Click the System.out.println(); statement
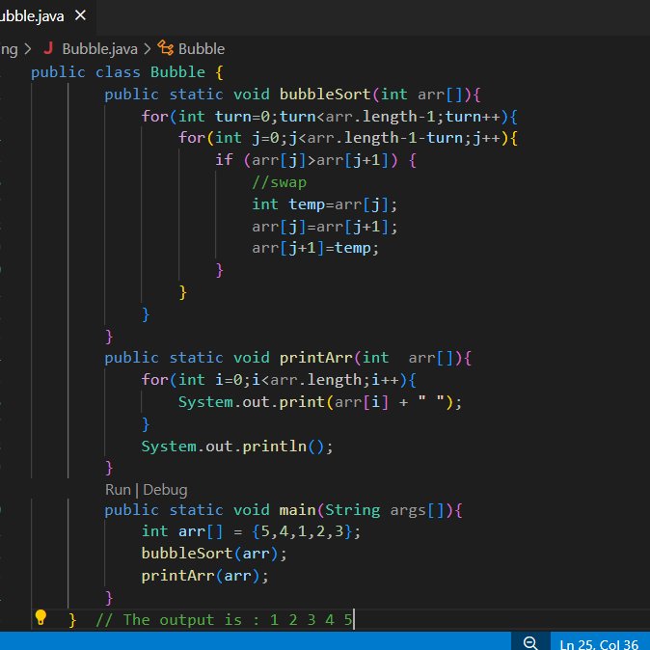650x650 pixels. point(237,447)
